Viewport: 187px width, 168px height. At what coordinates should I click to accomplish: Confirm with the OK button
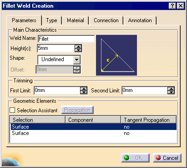point(135,158)
